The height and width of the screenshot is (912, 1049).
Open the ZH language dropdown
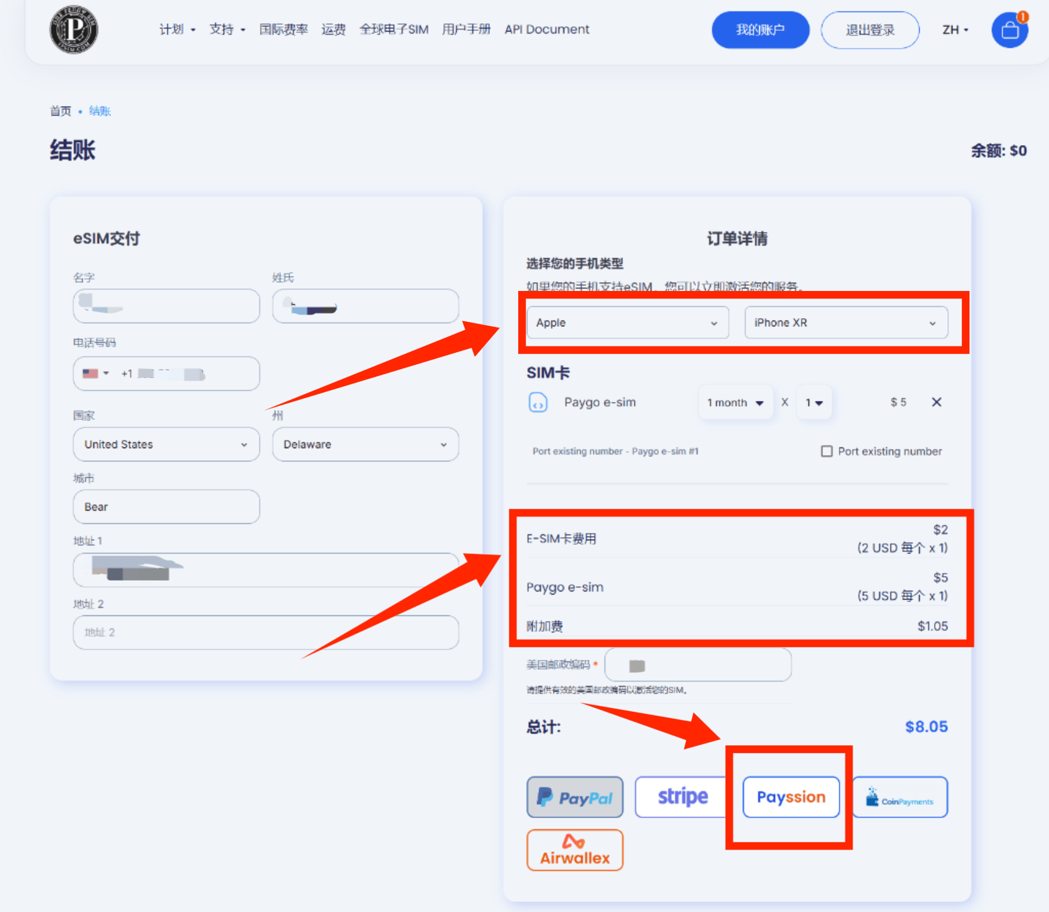tap(956, 30)
